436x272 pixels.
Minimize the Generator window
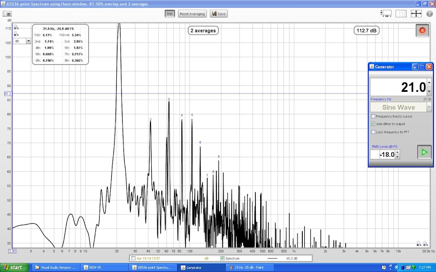click(415, 67)
